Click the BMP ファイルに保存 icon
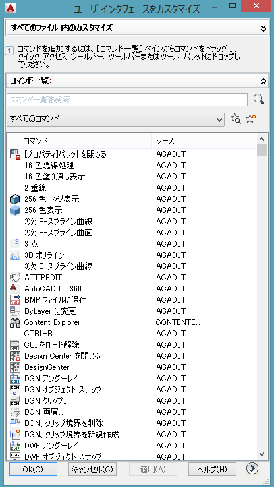The height and width of the screenshot is (490, 274). click(15, 300)
